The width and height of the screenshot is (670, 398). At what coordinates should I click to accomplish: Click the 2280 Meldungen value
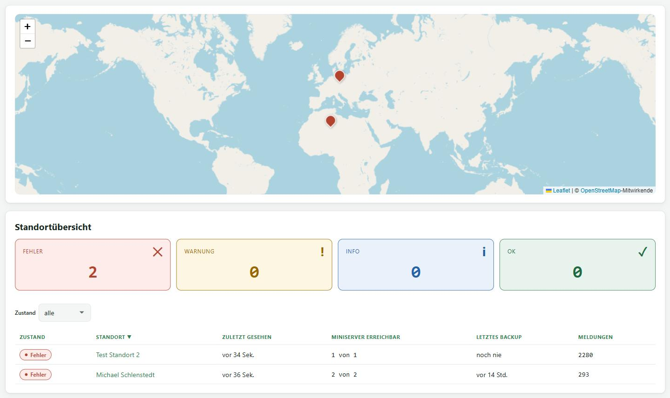(x=585, y=355)
